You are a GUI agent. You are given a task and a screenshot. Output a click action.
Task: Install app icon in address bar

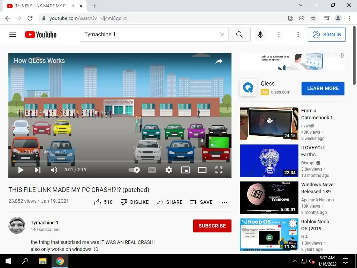pos(290,18)
